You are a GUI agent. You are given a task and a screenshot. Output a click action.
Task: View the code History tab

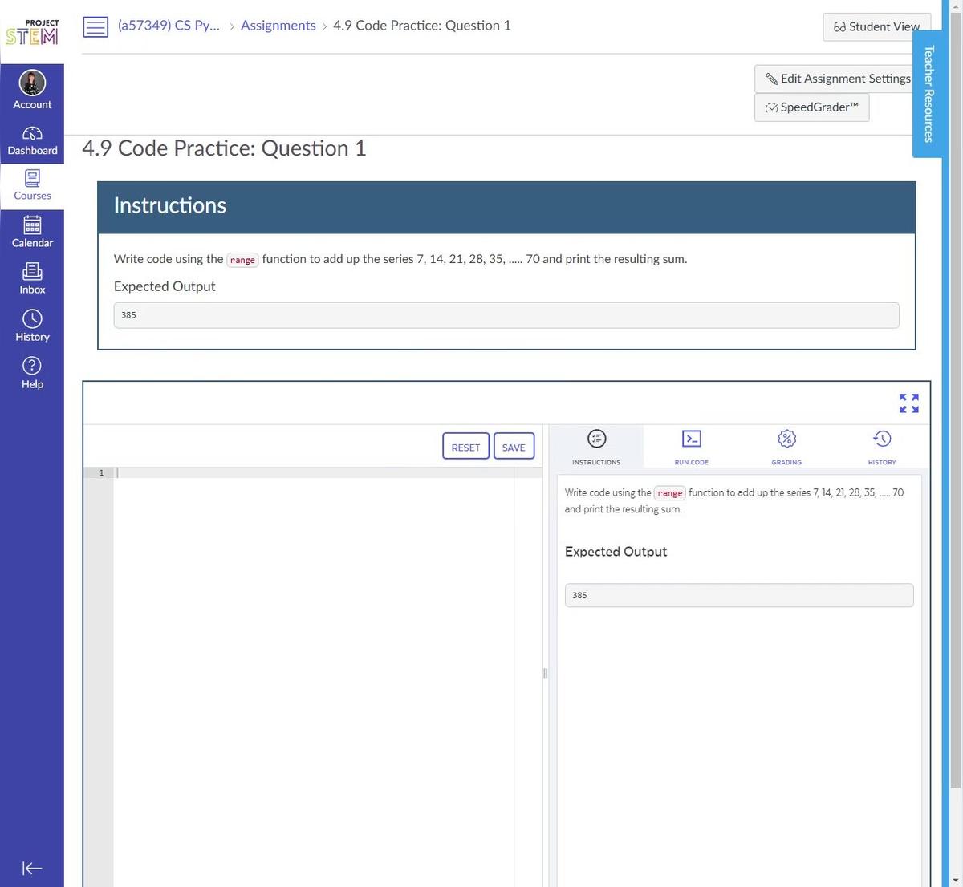click(x=881, y=446)
